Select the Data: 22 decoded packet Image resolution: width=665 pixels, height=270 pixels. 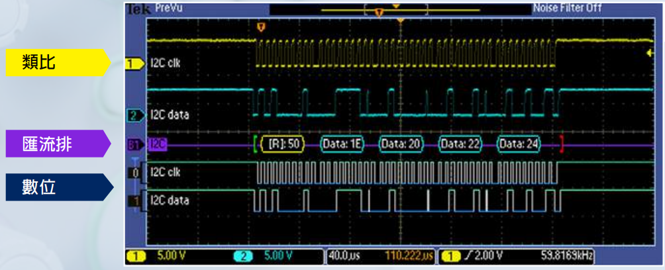pyautogui.click(x=461, y=144)
